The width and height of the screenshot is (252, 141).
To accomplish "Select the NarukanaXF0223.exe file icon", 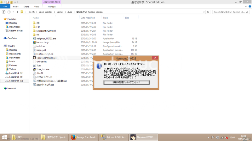I will click(34, 58).
